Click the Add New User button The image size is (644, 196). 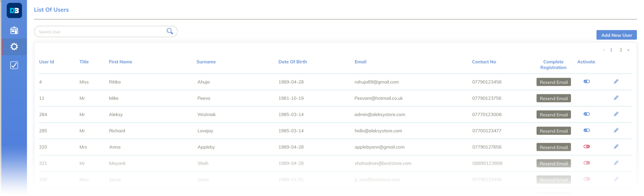[616, 35]
